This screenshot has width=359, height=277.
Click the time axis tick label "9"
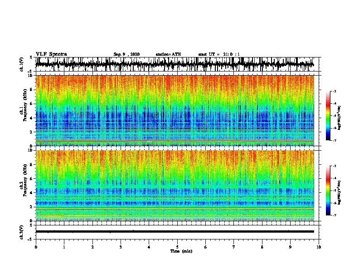click(x=290, y=247)
